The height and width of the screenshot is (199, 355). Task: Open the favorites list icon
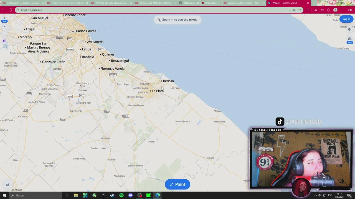click(322, 10)
